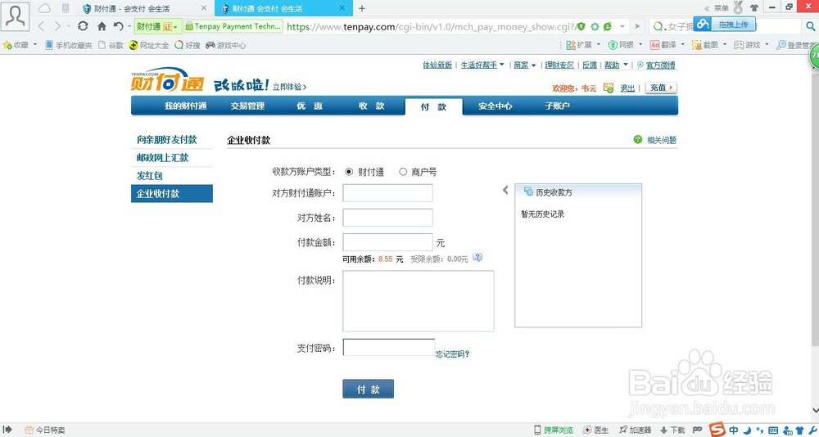Open the 我的财付通 navigation tab
The height and width of the screenshot is (437, 819).
pyautogui.click(x=185, y=106)
